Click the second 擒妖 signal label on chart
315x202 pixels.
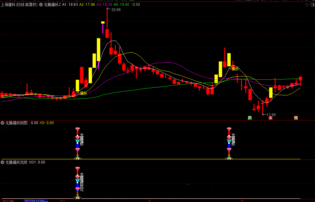[235, 69]
